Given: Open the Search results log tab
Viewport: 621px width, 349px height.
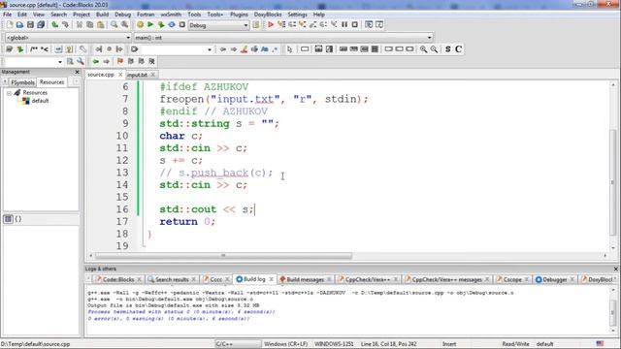Looking at the screenshot, I should pos(172,279).
